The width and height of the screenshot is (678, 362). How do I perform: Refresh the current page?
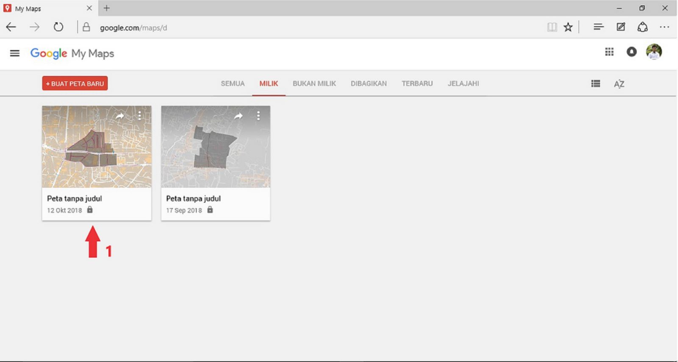[58, 28]
